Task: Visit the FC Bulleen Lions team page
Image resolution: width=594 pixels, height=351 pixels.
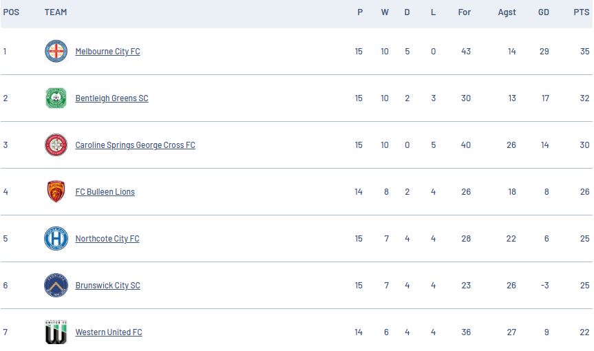Action: (x=105, y=192)
